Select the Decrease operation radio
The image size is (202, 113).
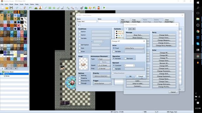125,58
